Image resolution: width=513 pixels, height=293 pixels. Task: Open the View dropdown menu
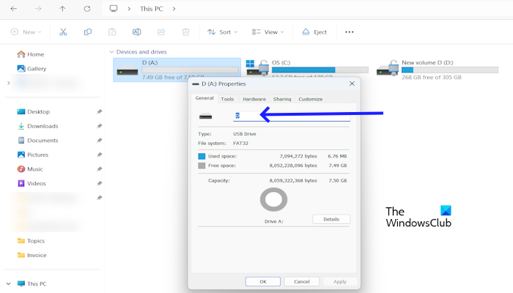tap(268, 32)
